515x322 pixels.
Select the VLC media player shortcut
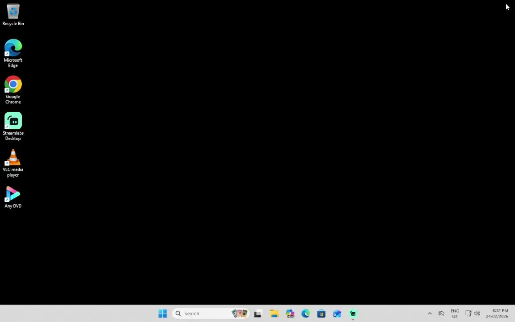click(13, 163)
